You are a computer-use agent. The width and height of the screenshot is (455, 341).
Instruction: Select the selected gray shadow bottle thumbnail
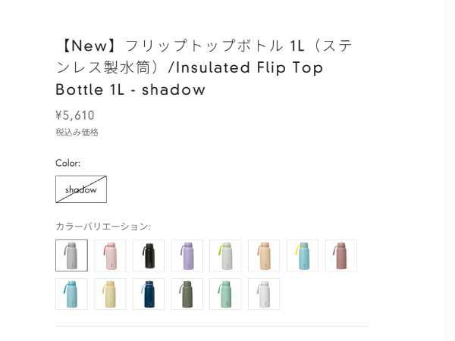point(71,255)
